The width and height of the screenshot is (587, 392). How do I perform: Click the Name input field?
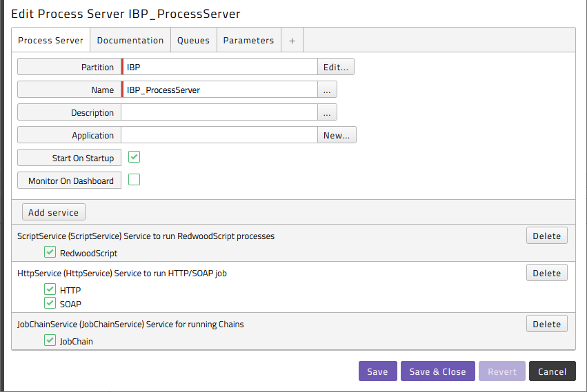pos(220,90)
